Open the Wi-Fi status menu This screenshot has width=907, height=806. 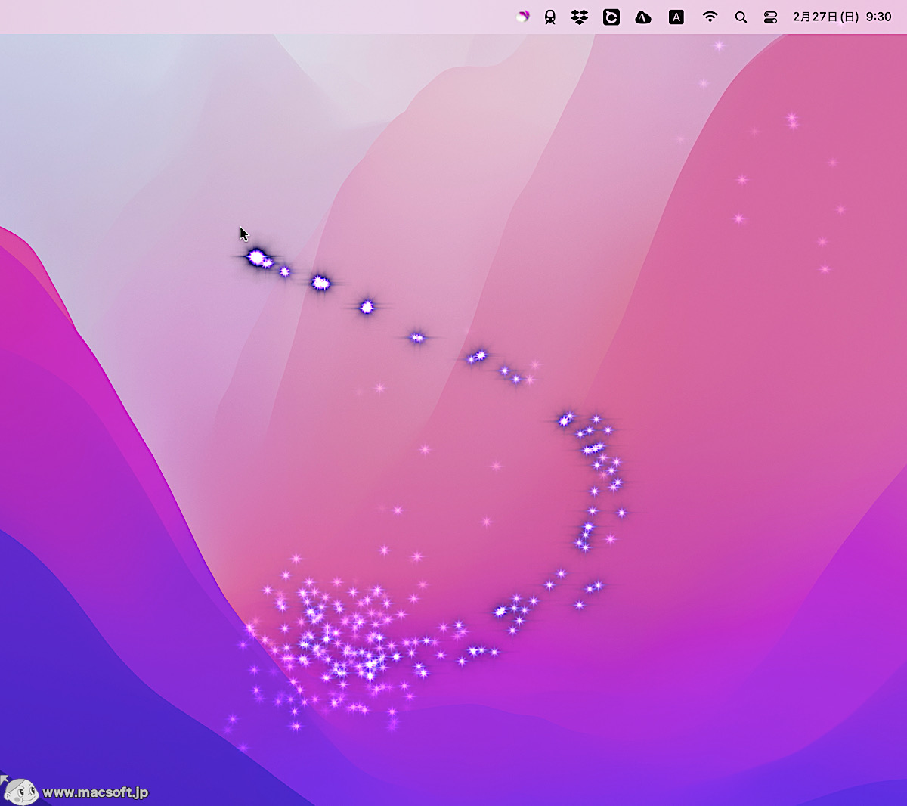click(710, 17)
